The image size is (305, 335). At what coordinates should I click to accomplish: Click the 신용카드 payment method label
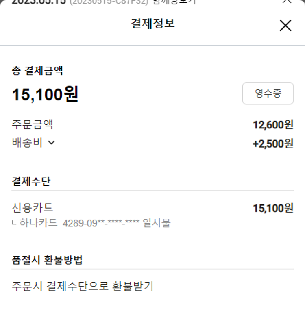33,208
